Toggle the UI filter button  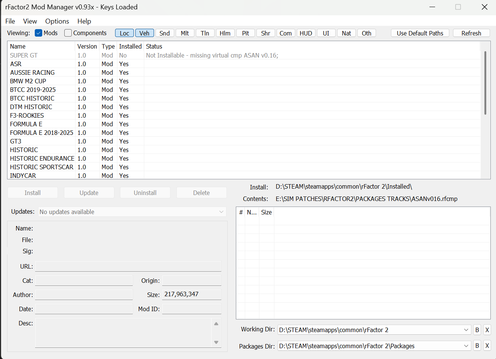click(x=326, y=33)
